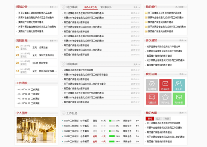This screenshot has width=207, height=147.
Task: Switch to the 审批事项 tab
Action: [x=106, y=7]
